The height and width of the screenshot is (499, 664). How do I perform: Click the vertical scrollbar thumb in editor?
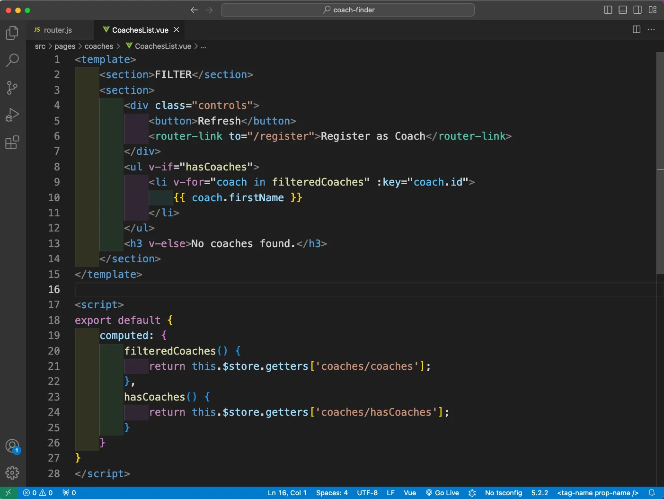pyautogui.click(x=660, y=163)
